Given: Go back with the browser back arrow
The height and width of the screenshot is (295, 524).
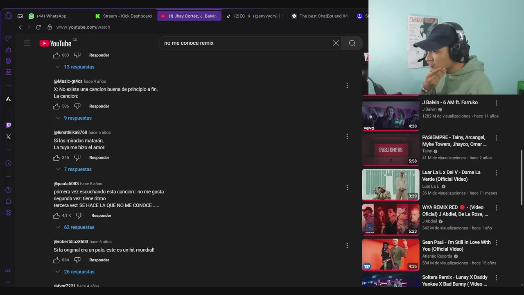Looking at the screenshot, I should pos(20,27).
